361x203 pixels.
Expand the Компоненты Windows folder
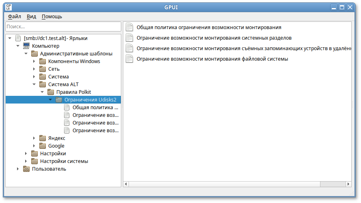(34, 61)
